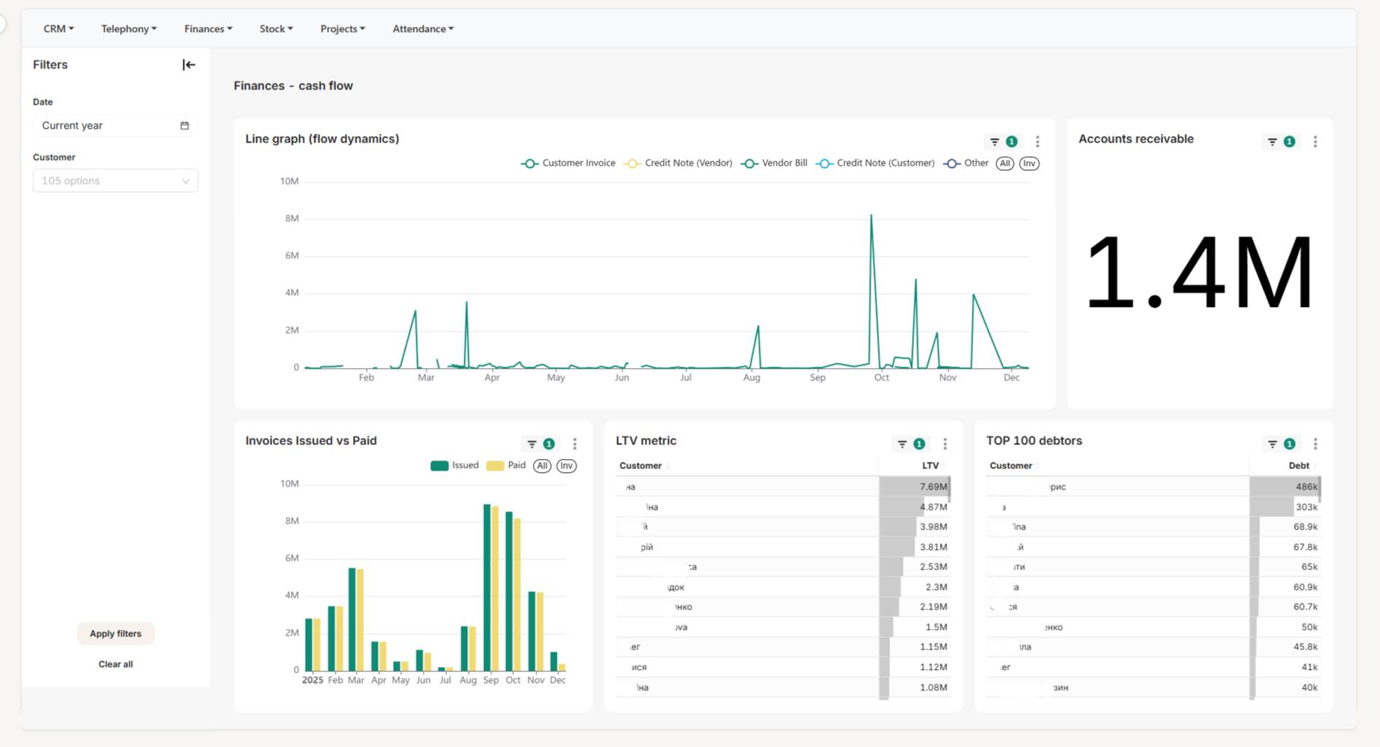Toggle Paid series in bar chart legend
1380x747 pixels.
point(506,466)
